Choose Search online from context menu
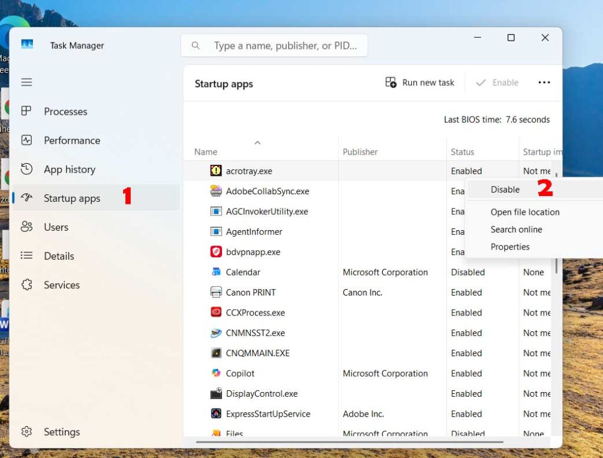The width and height of the screenshot is (603, 458). (x=516, y=230)
